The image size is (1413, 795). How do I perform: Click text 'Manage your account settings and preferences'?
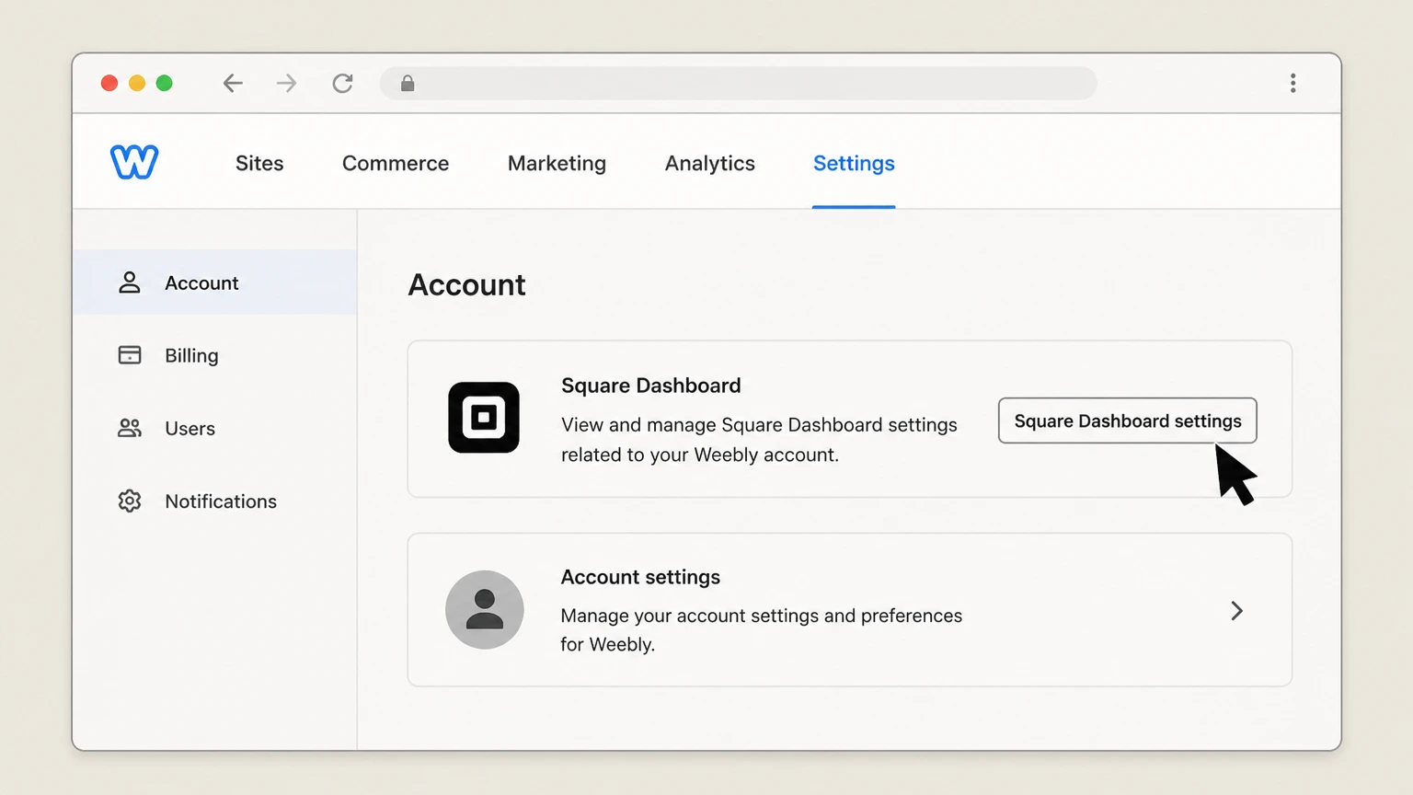pyautogui.click(x=762, y=616)
